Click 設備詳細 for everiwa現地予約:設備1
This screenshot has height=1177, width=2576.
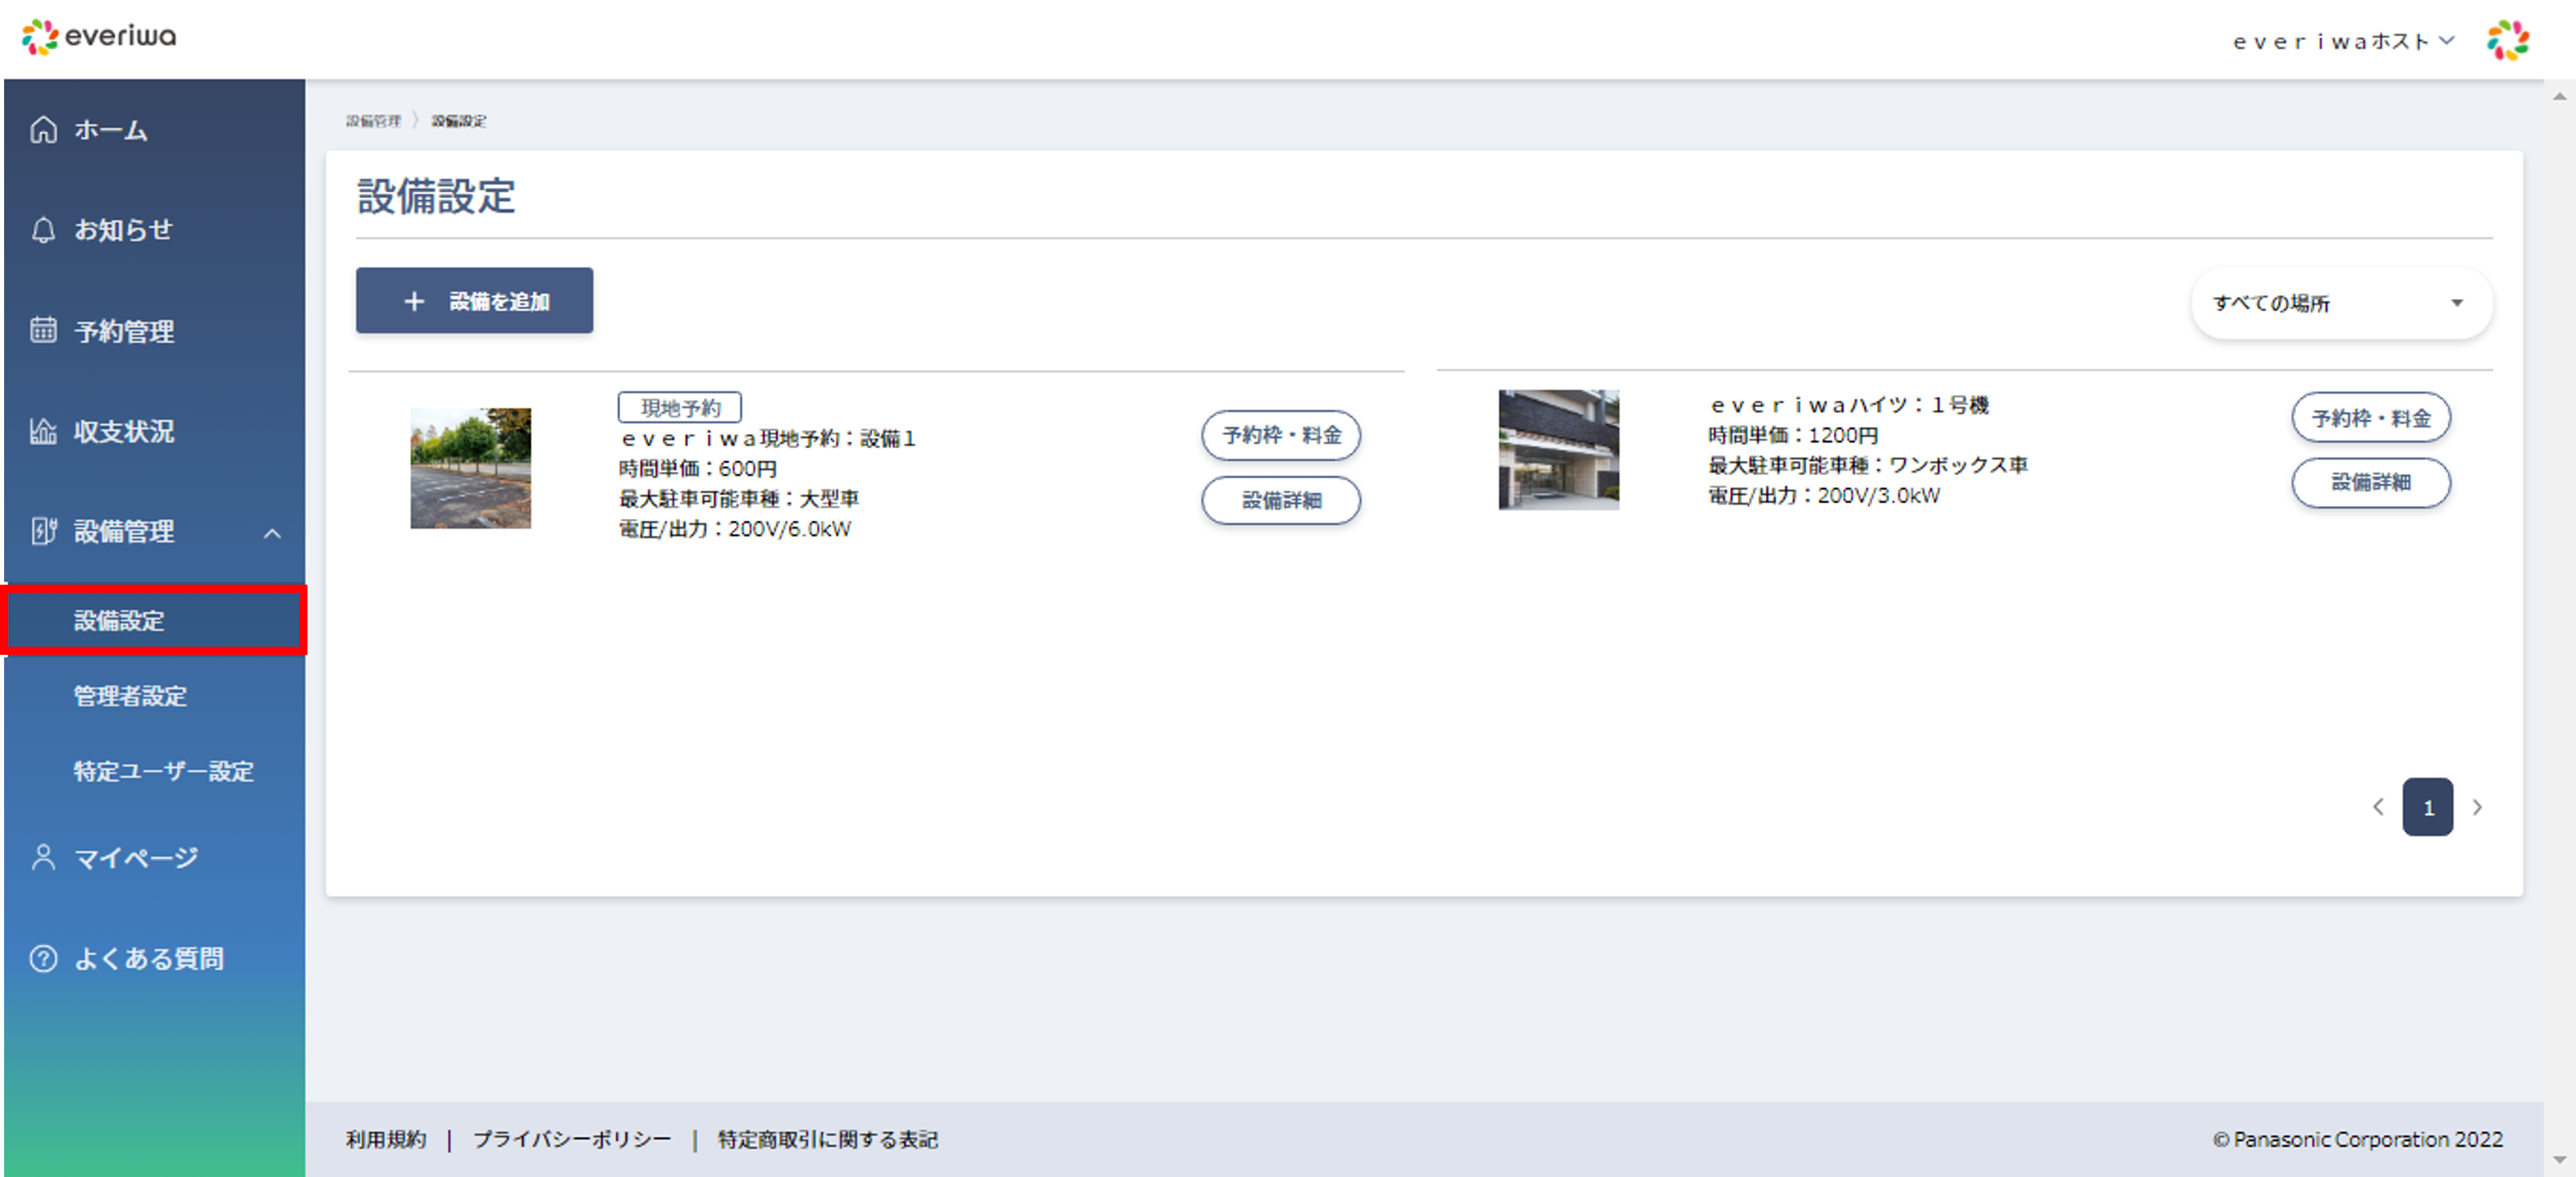click(x=1281, y=500)
